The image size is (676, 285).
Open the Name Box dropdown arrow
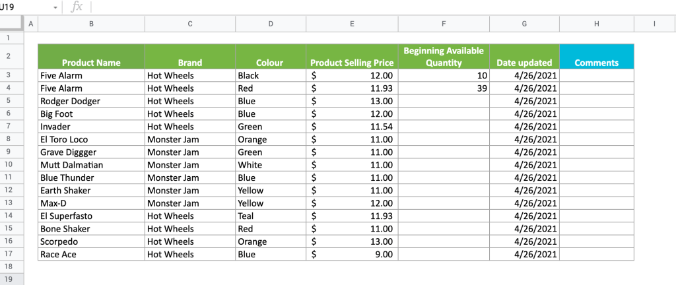click(x=55, y=7)
